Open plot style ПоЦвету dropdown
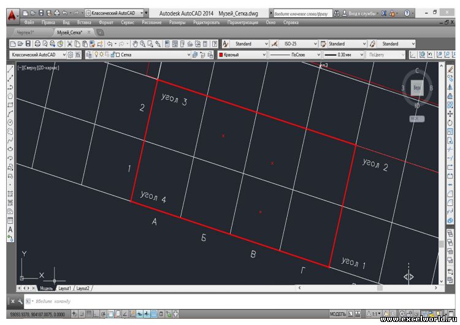The height and width of the screenshot is (325, 460). click(386, 55)
